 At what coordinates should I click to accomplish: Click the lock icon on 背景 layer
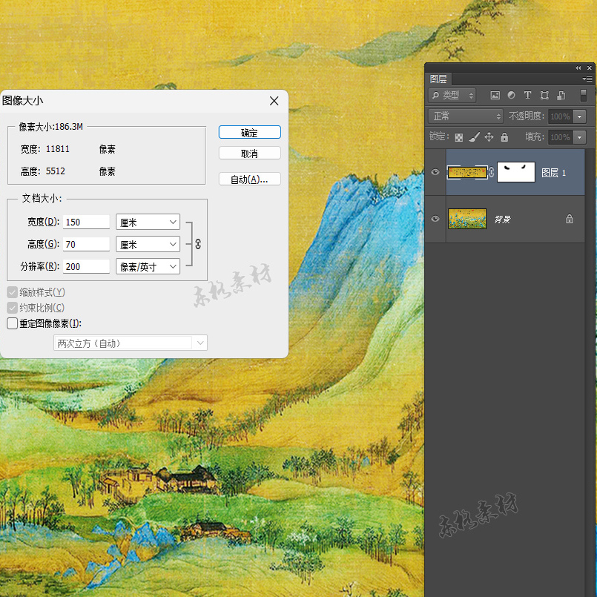pos(570,219)
